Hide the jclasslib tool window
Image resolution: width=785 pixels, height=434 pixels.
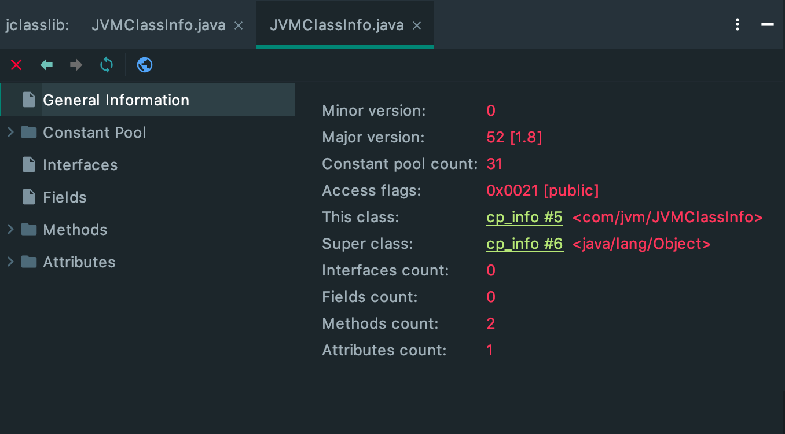pos(768,24)
